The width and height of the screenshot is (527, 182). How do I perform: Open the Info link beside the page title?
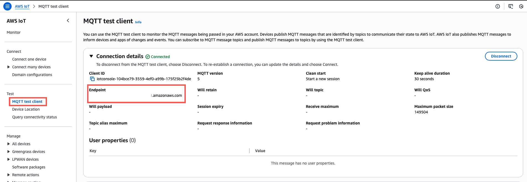138,22
